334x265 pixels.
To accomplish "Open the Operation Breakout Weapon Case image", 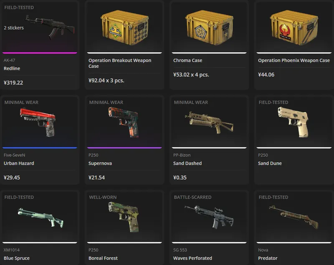I will pyautogui.click(x=124, y=27).
